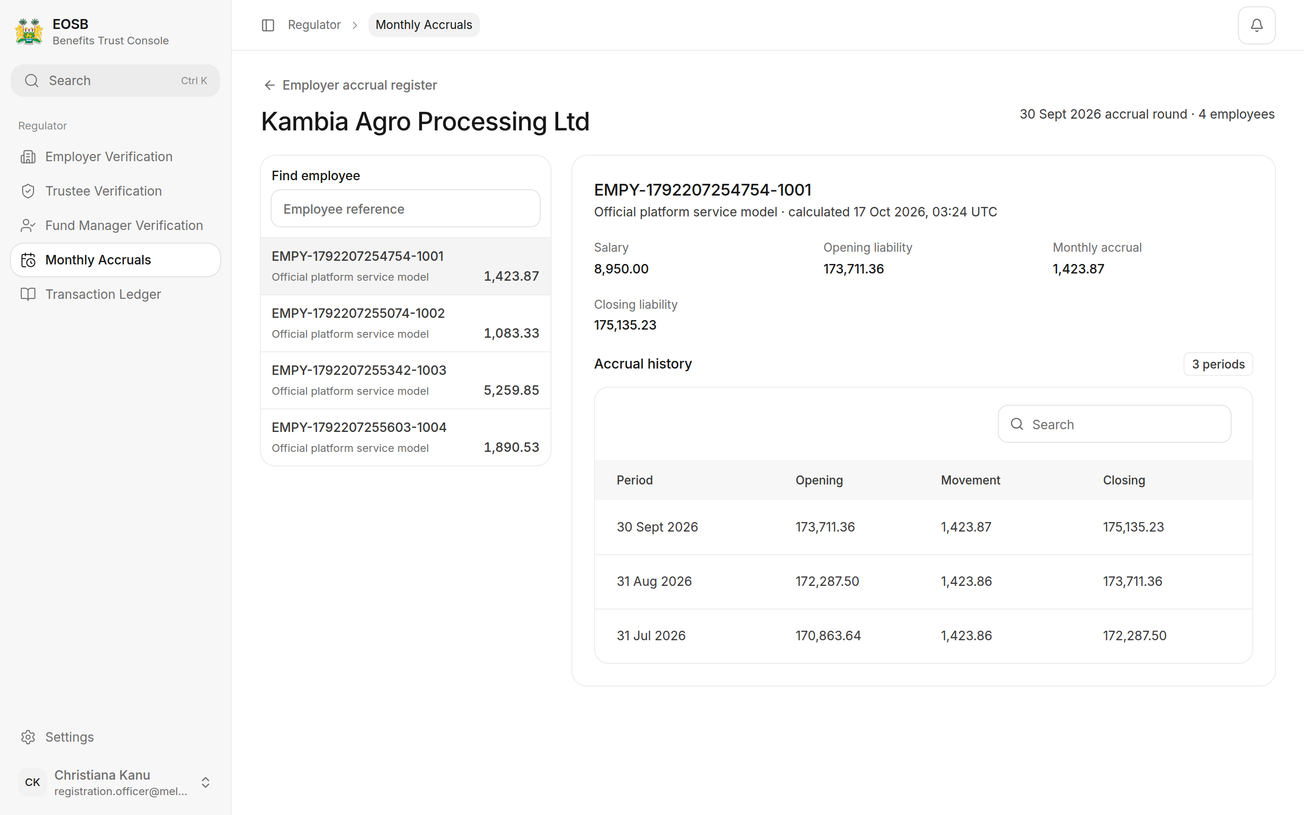Image resolution: width=1304 pixels, height=815 pixels.
Task: Select employee EMPY-1792207255342-1003
Action: click(x=405, y=380)
